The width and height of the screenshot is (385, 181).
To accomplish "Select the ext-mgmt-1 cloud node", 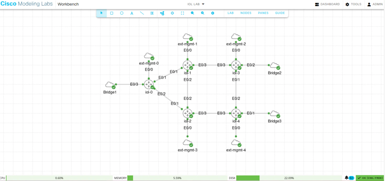I will pyautogui.click(x=187, y=37).
